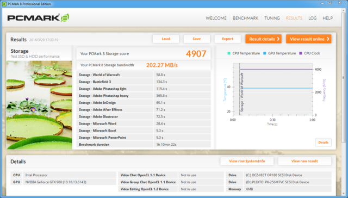Open the LOG tab
This screenshot has height=198, width=348.
(312, 18)
